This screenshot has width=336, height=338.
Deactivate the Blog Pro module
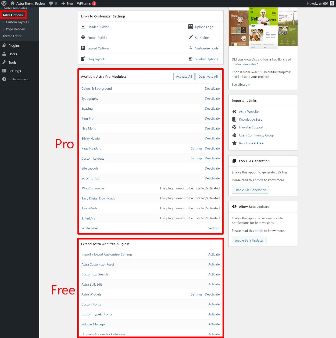pyautogui.click(x=212, y=118)
